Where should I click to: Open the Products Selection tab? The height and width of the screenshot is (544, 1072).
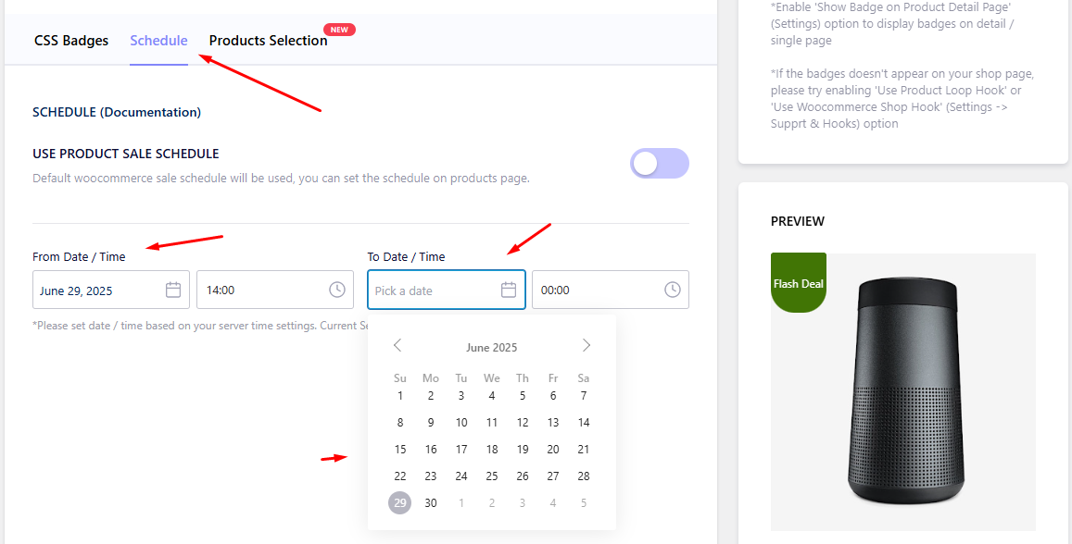pyautogui.click(x=268, y=41)
